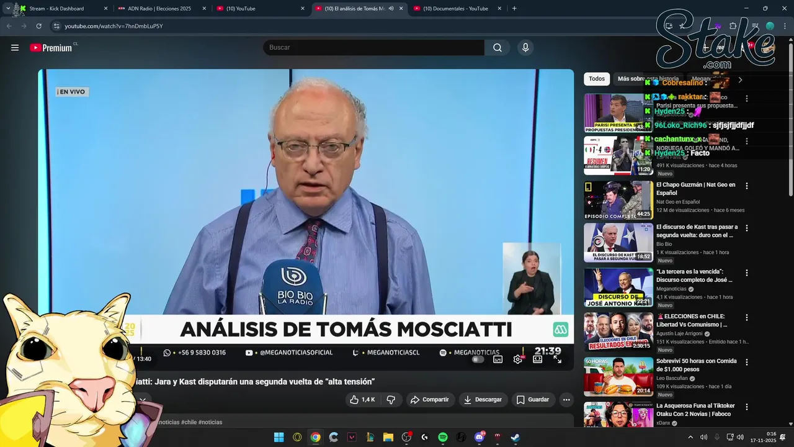
Task: Switch to the (10) YouTube tab
Action: tap(260, 9)
